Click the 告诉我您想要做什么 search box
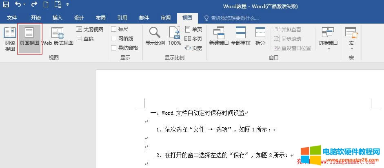This screenshot has width=384, height=168. [x=232, y=18]
